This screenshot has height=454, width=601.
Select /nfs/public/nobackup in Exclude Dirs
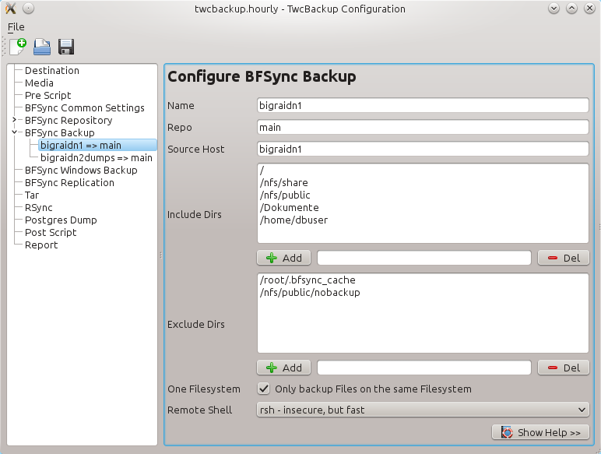[310, 292]
